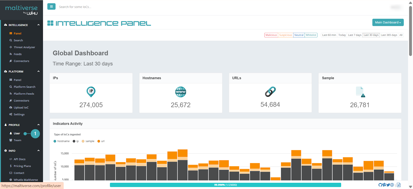Click the hamburger menu toggle button

(x=51, y=6)
